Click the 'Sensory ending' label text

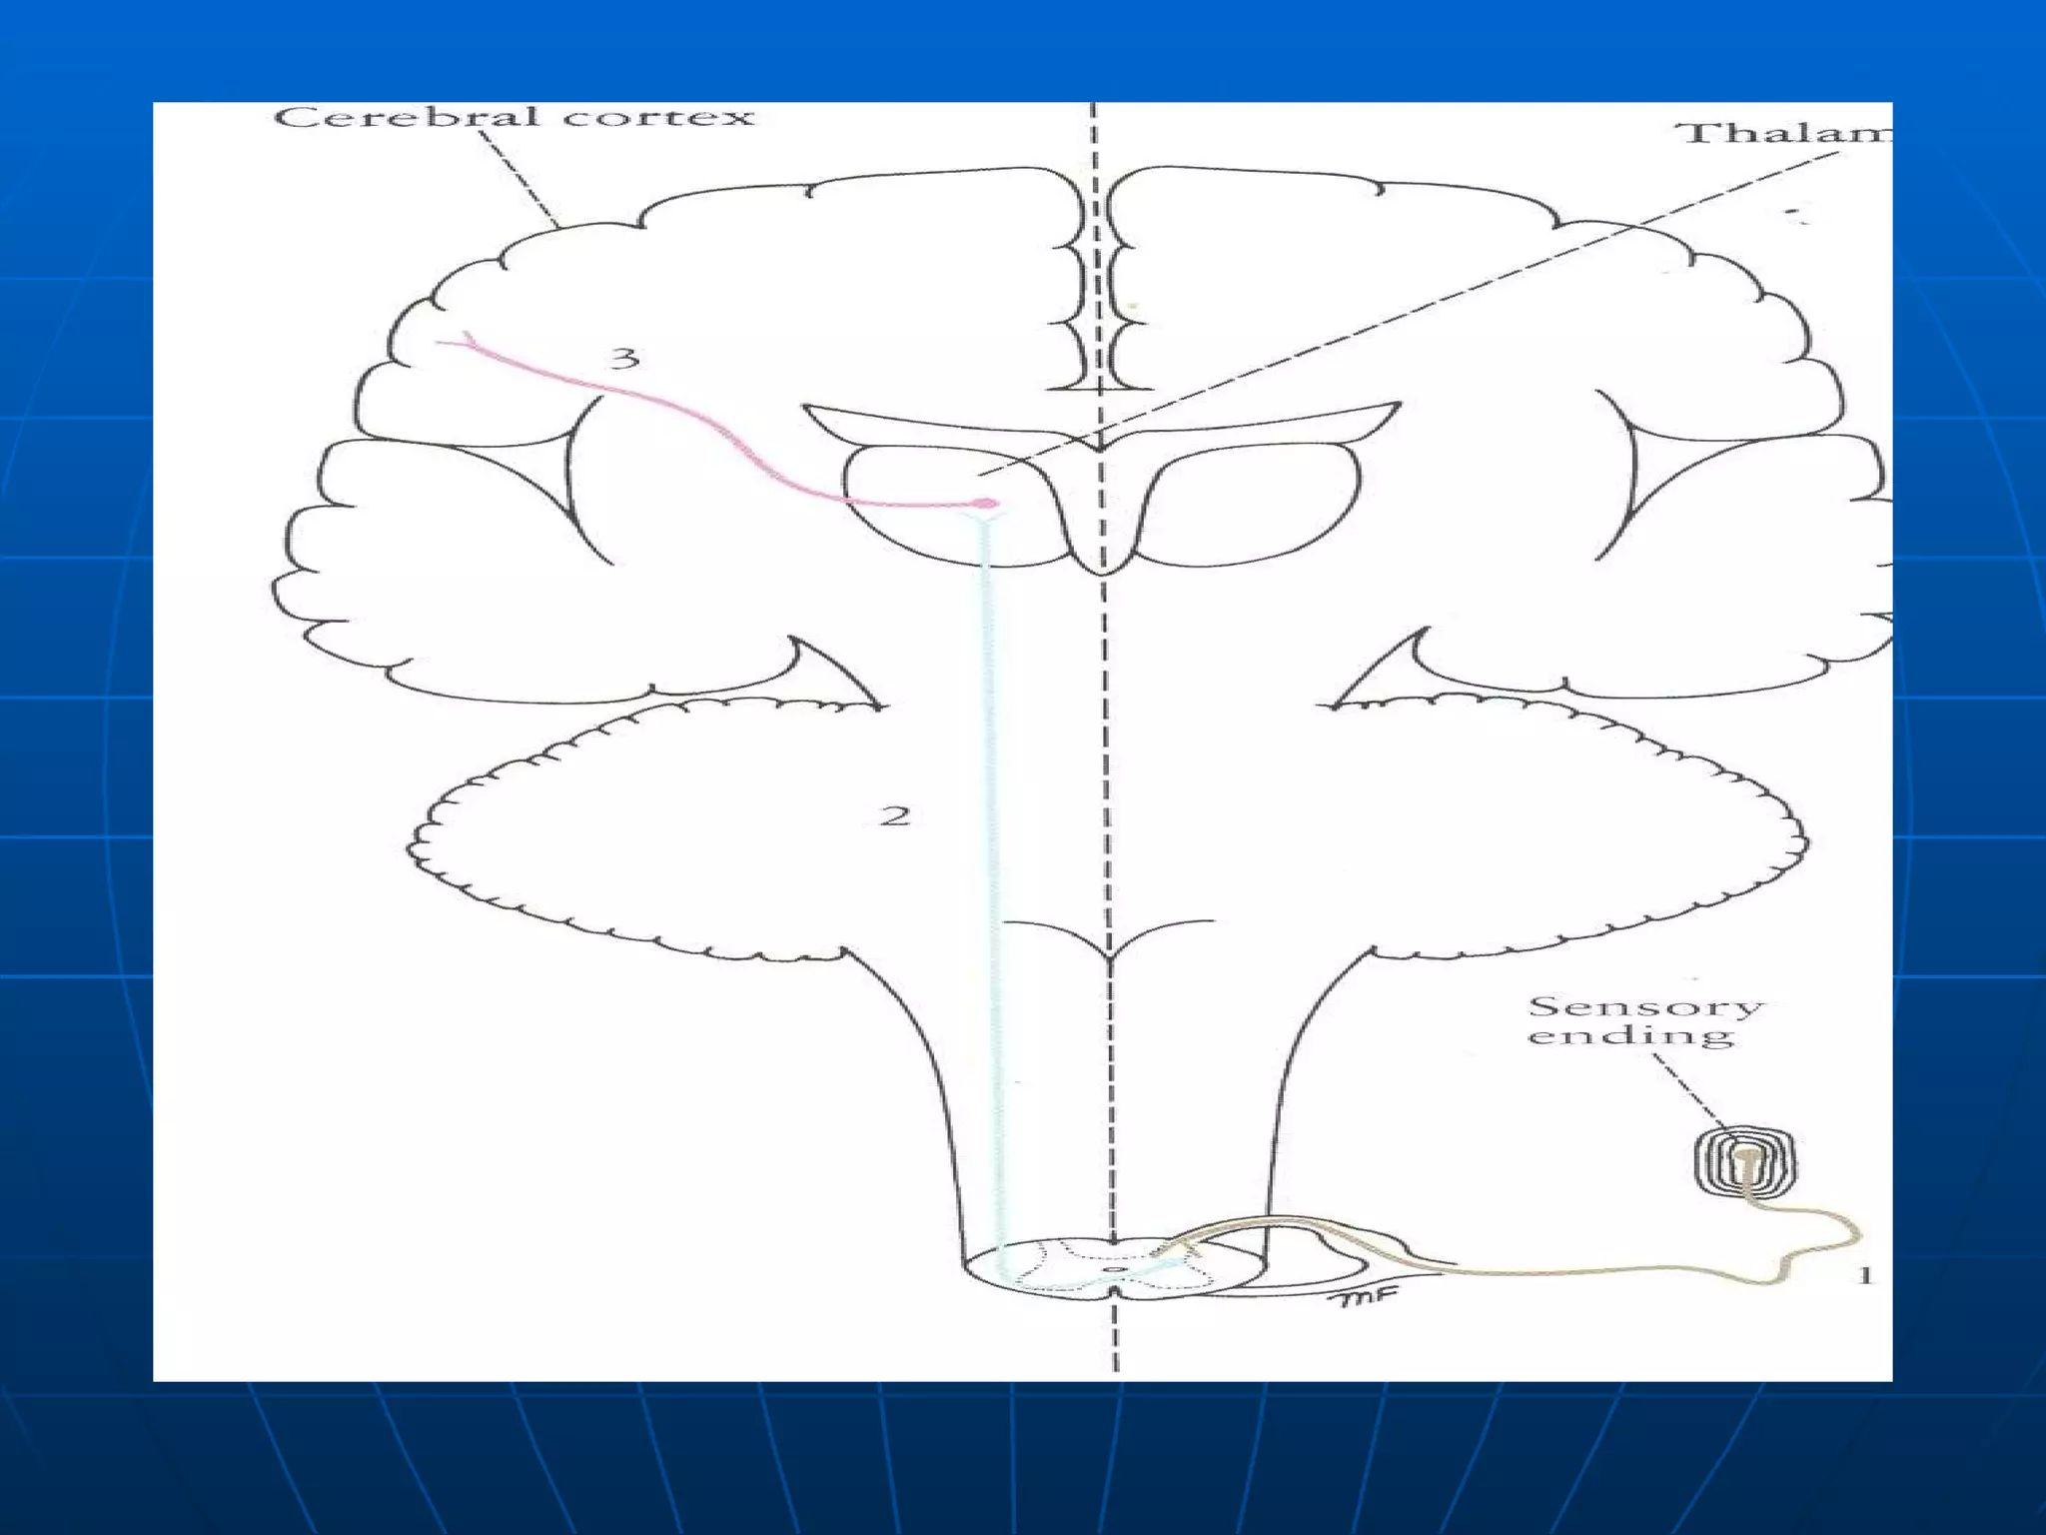[x=1644, y=1020]
